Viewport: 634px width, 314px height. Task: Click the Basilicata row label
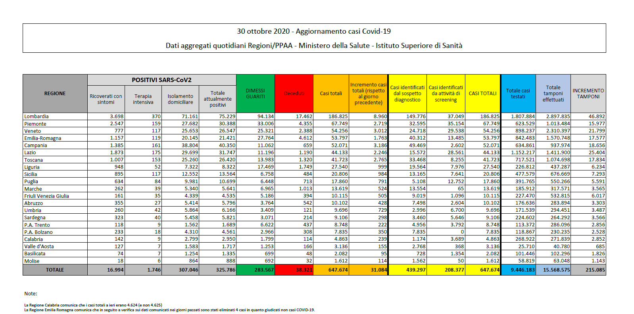click(35, 254)
